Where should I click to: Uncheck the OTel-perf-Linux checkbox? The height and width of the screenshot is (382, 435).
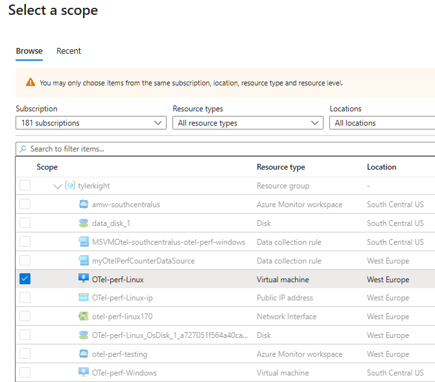(x=25, y=279)
